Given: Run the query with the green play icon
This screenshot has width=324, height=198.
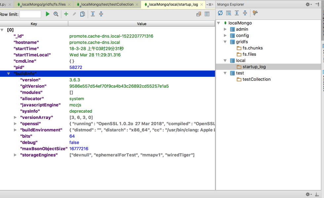Looking at the screenshot, I should coord(48,14).
